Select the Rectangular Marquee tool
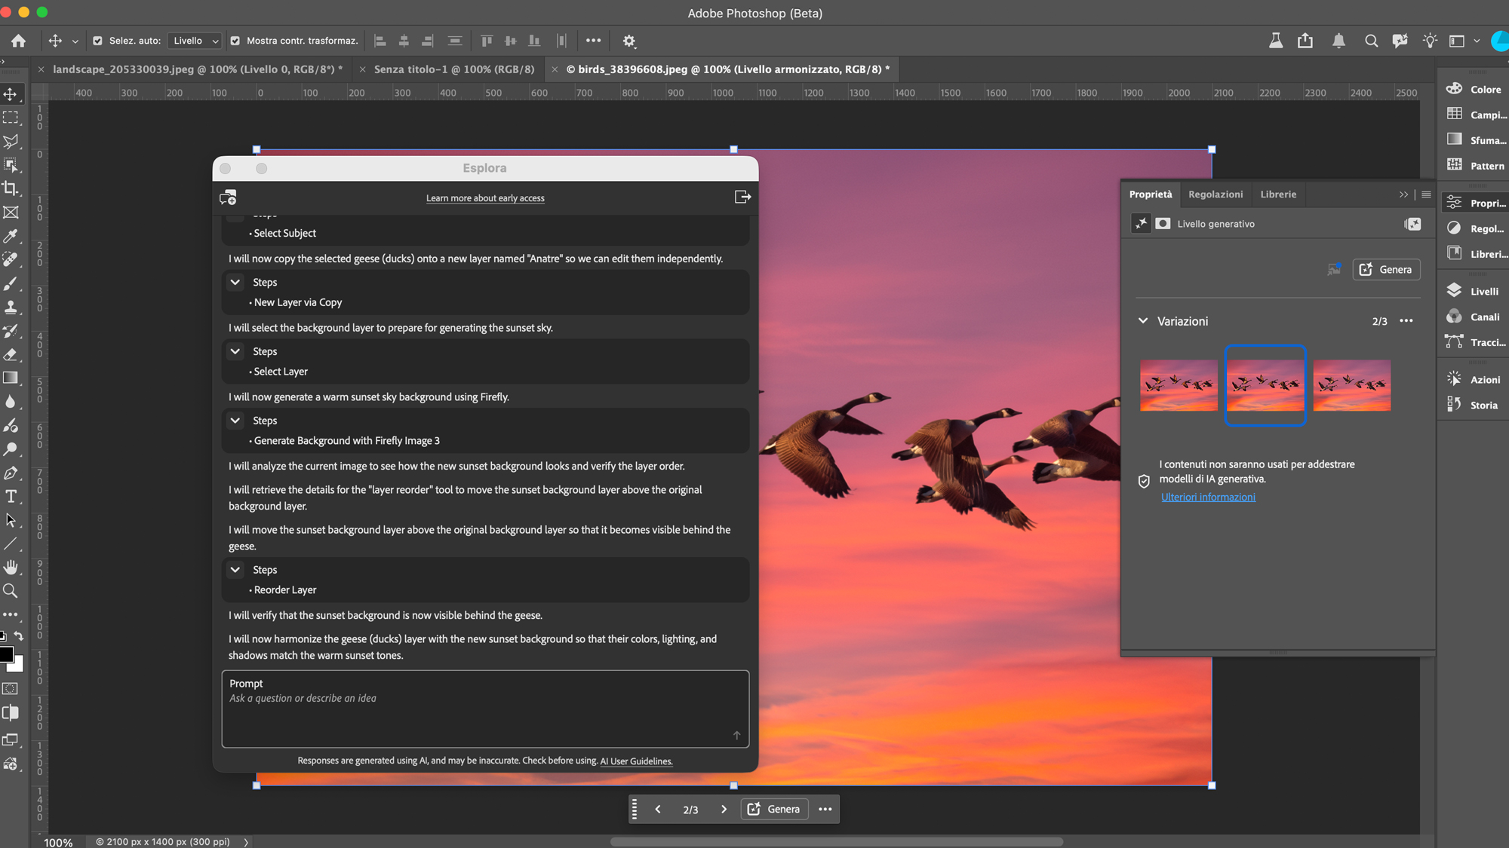 pos(11,118)
